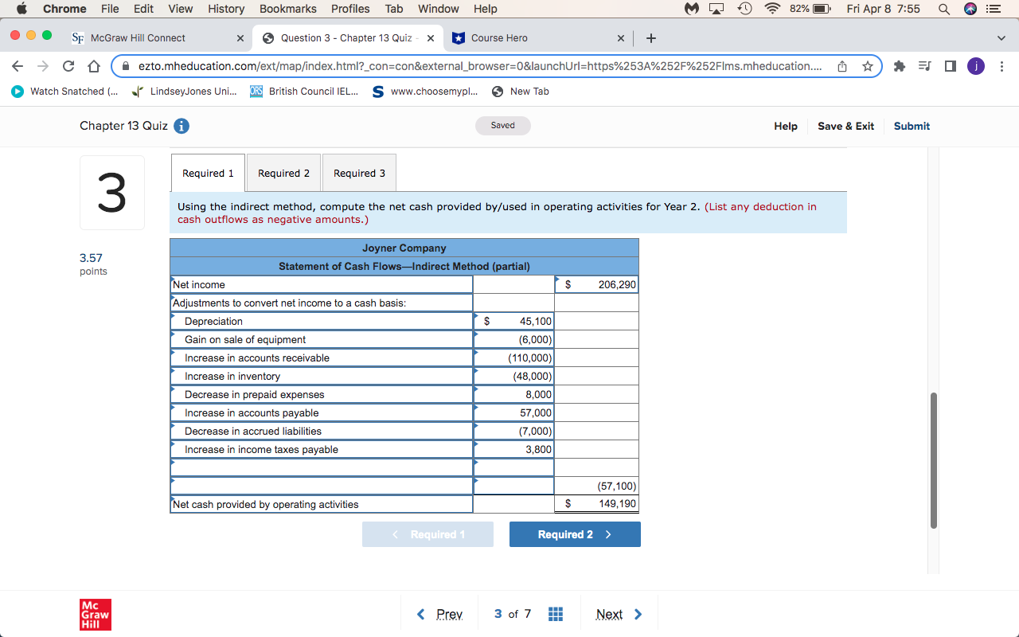Image resolution: width=1019 pixels, height=637 pixels.
Task: Open the question grid navigator icon
Action: coord(555,614)
